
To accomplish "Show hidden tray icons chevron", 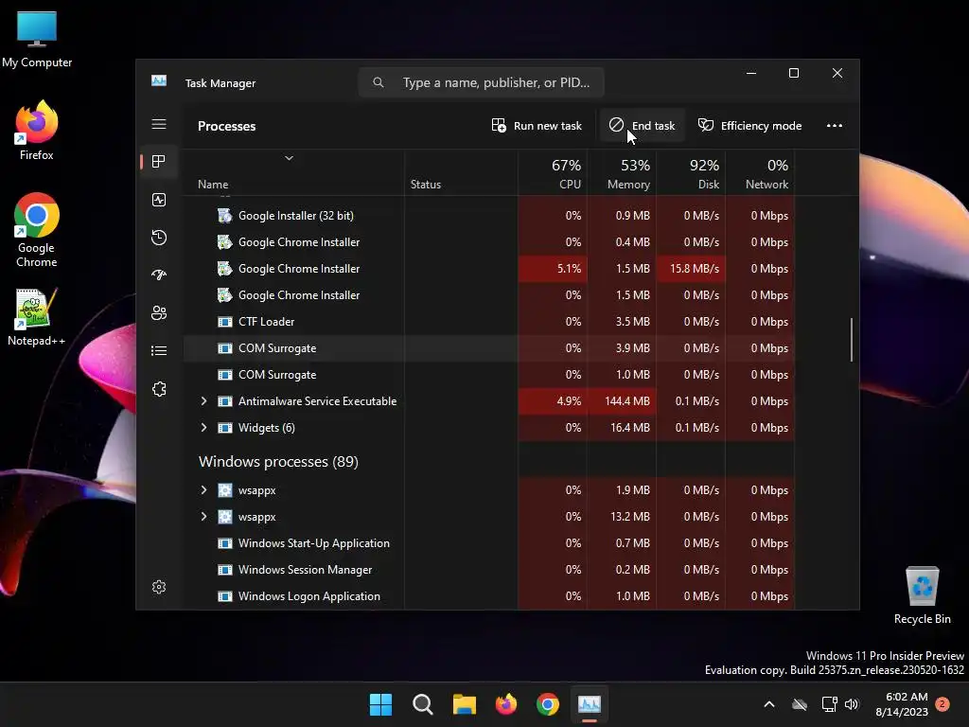I will [x=769, y=704].
